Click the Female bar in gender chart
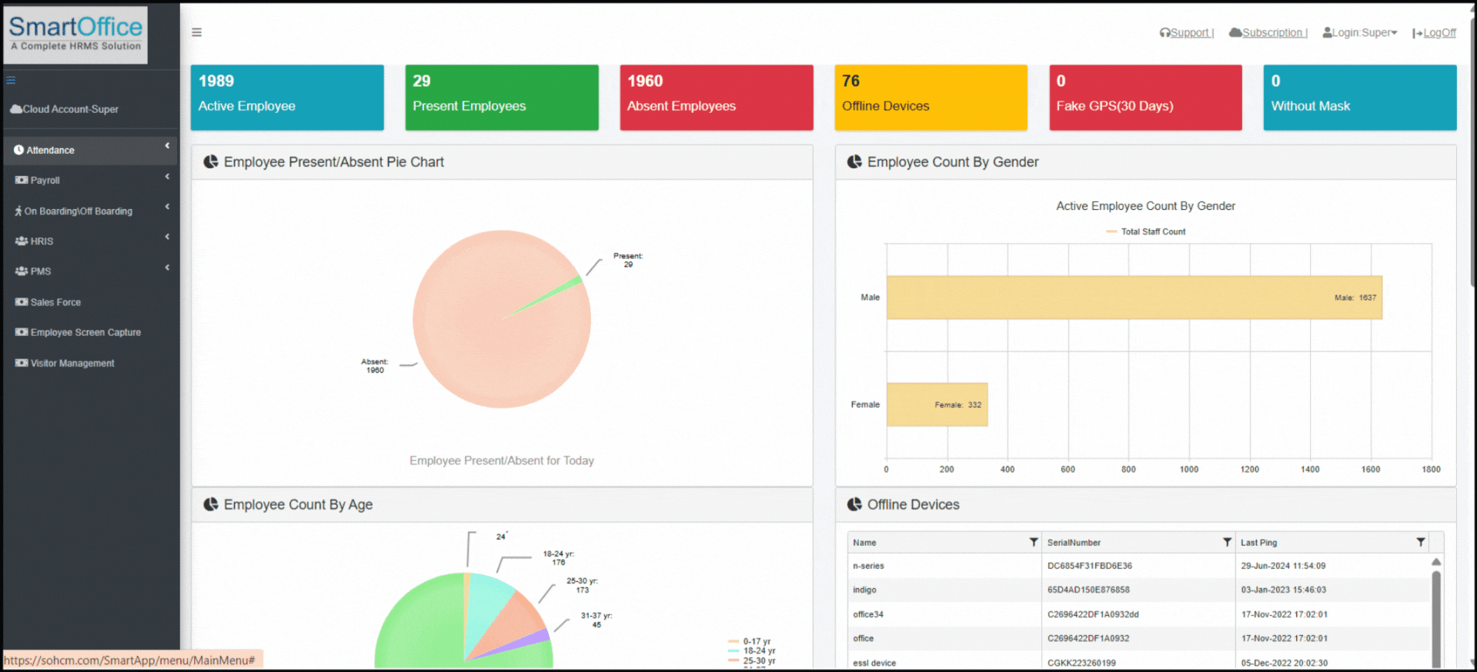This screenshot has height=672, width=1477. (937, 404)
